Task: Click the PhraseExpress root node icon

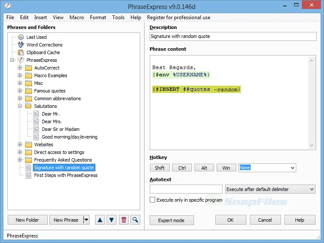Action: 21,60
